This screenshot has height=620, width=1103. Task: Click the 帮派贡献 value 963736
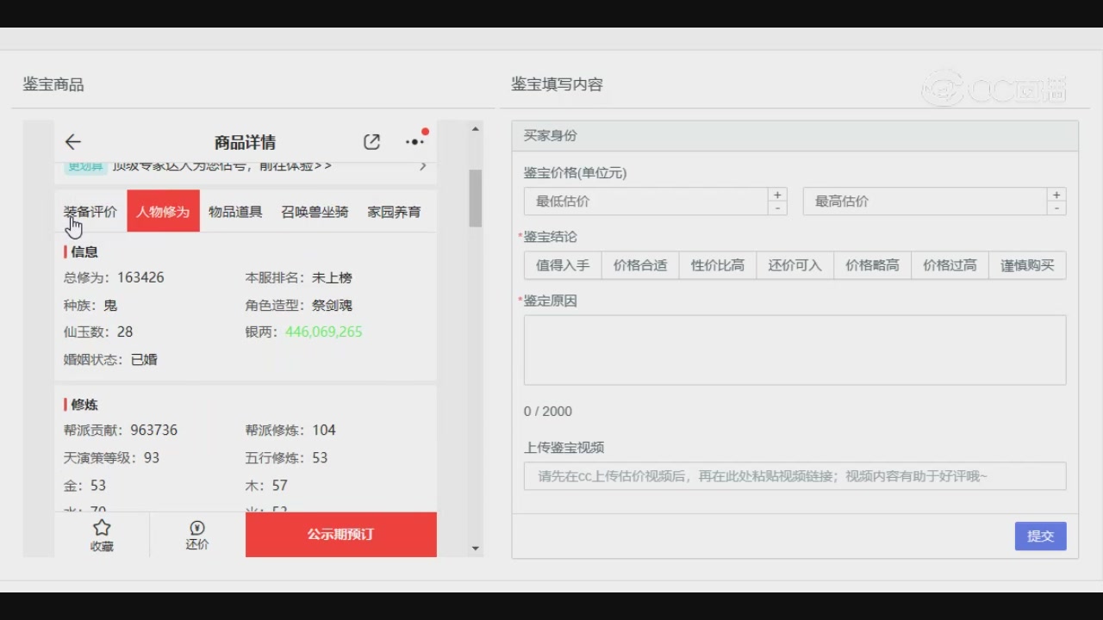click(154, 430)
